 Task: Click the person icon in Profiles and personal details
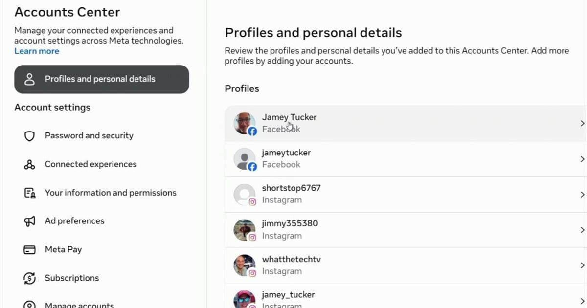point(29,79)
